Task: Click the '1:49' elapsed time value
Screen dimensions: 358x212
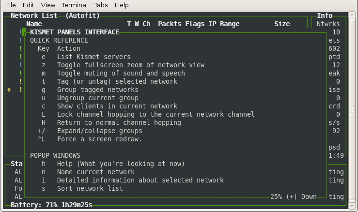Action: [336, 156]
